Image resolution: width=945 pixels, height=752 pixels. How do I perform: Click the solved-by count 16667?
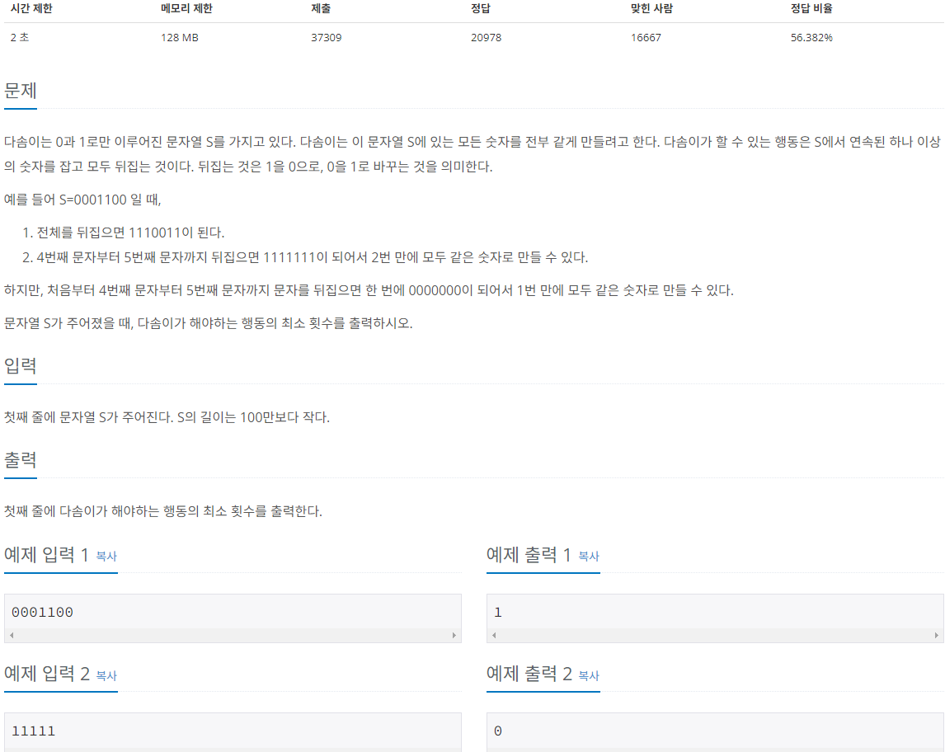click(x=646, y=37)
